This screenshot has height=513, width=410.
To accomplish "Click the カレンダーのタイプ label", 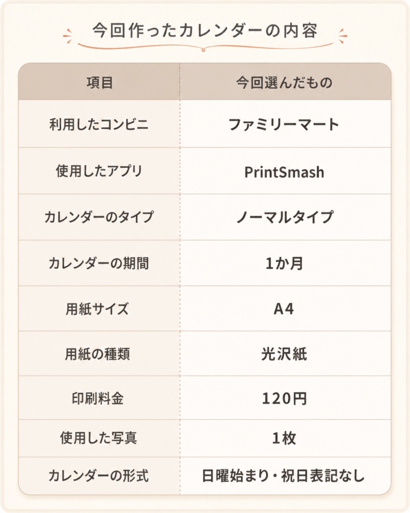I will (99, 217).
